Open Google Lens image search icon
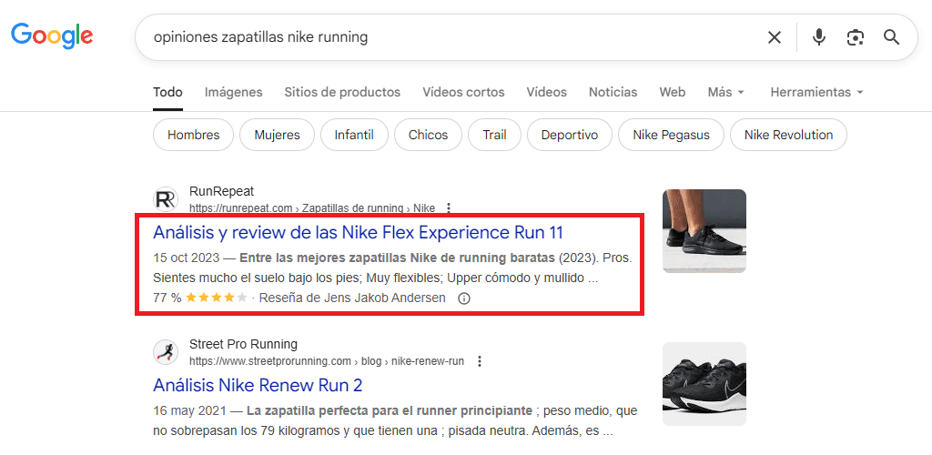 coord(855,37)
